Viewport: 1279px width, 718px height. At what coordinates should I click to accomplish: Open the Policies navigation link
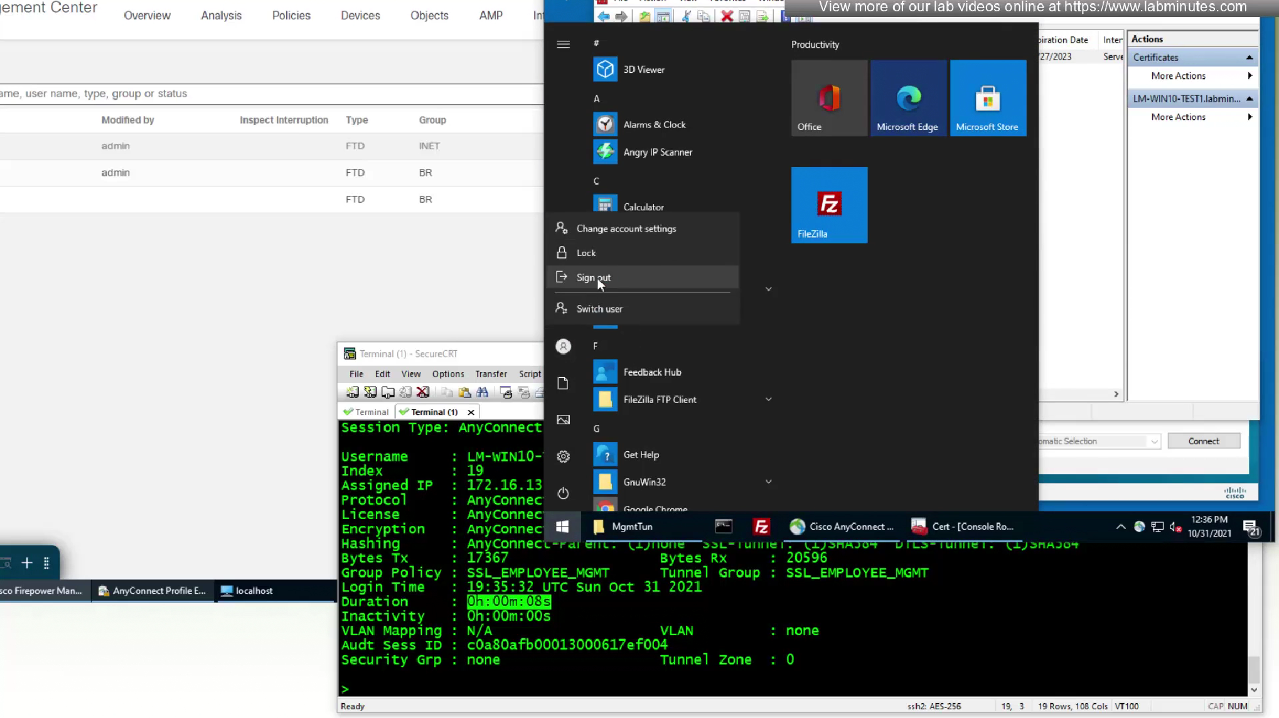point(291,15)
